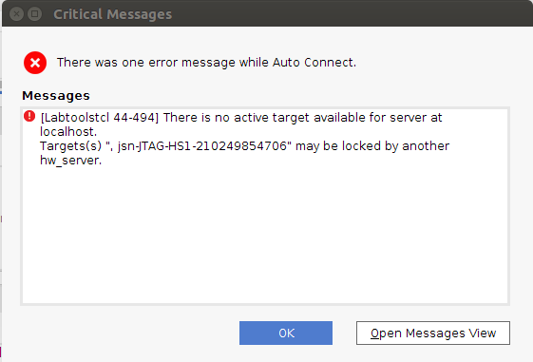Maximize the Critical Messages dialog
This screenshot has width=533, height=362.
(34, 14)
